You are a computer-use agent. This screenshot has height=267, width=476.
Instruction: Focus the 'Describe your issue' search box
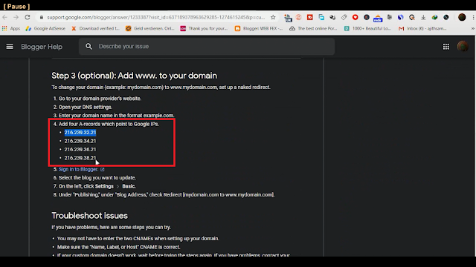pos(207,46)
